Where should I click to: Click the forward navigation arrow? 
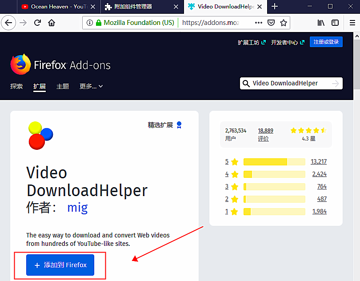(x=23, y=23)
